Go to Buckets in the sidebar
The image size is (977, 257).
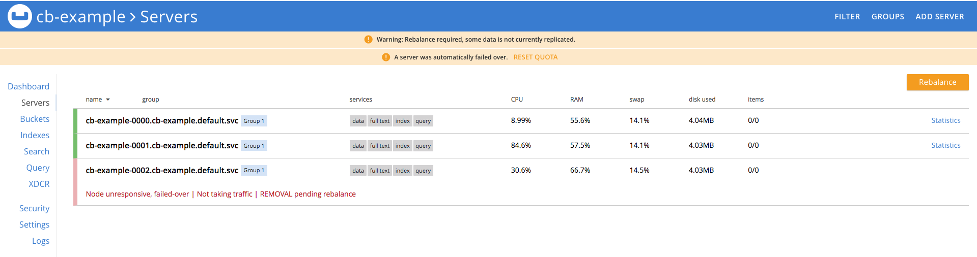35,119
